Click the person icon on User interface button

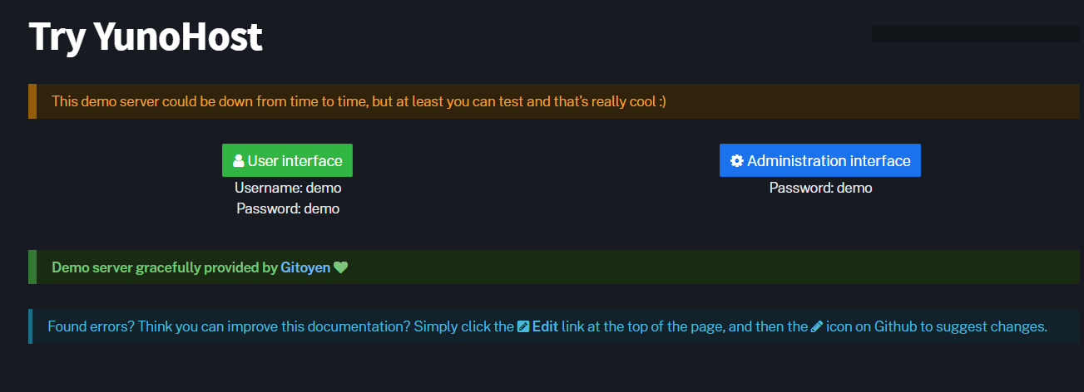click(239, 161)
